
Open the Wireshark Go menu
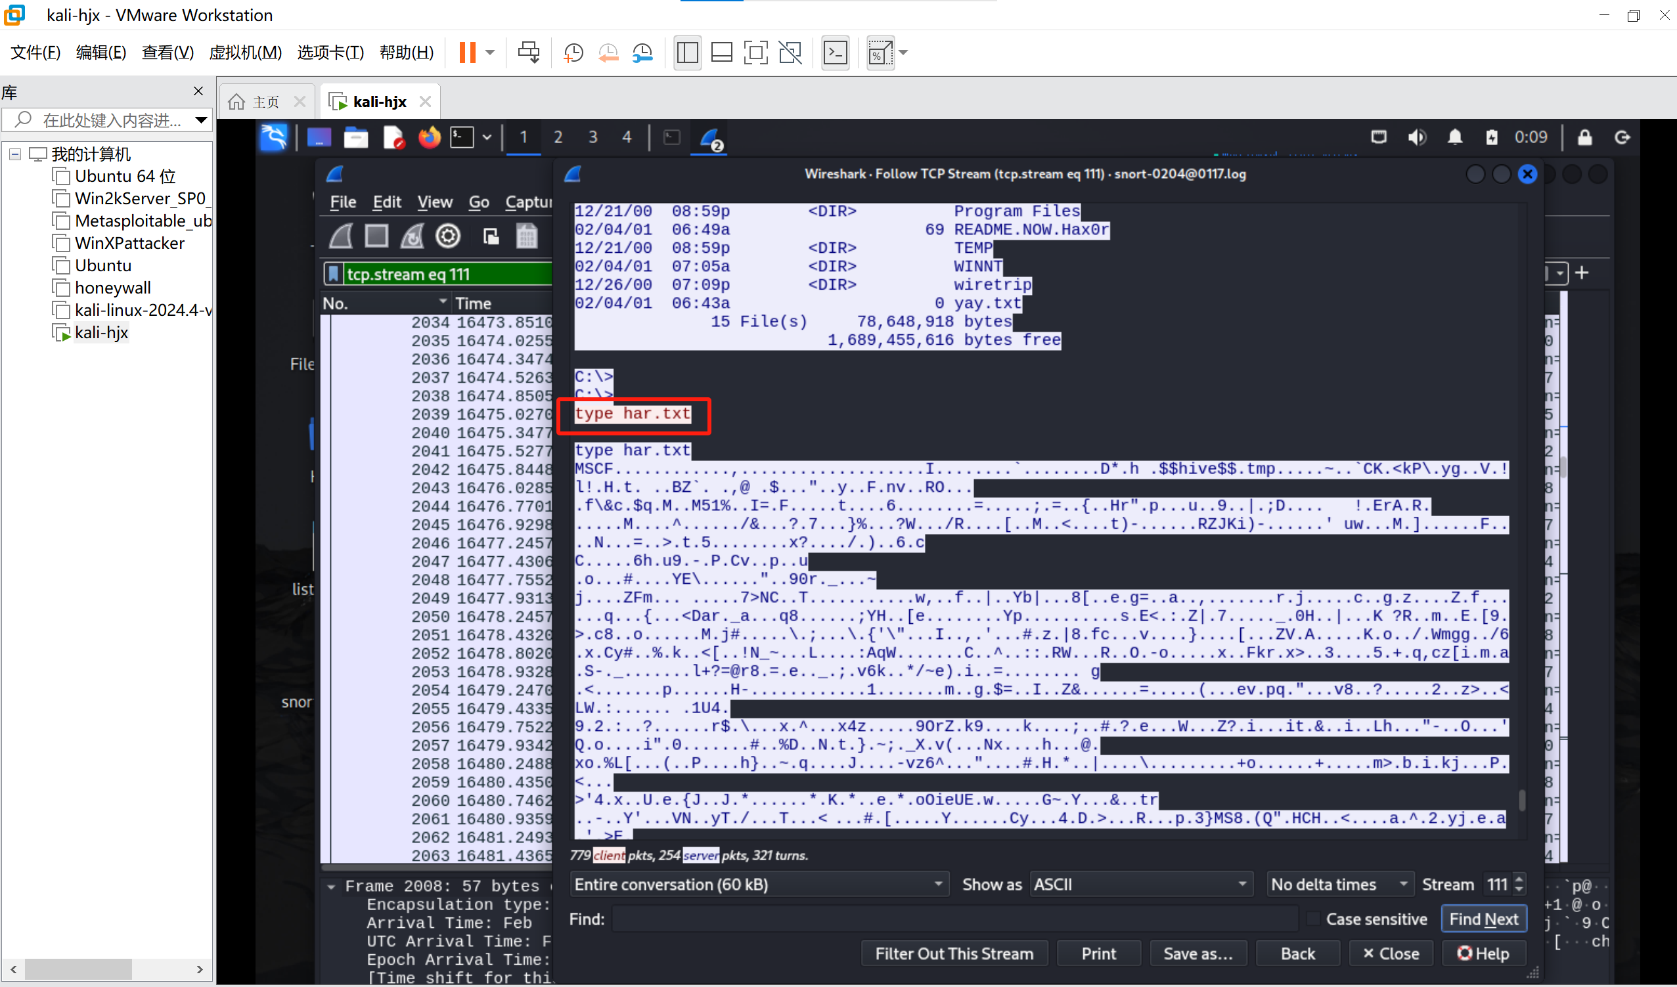click(x=478, y=202)
